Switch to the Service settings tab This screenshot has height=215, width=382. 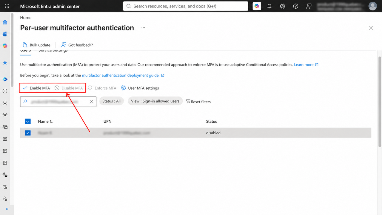click(53, 50)
